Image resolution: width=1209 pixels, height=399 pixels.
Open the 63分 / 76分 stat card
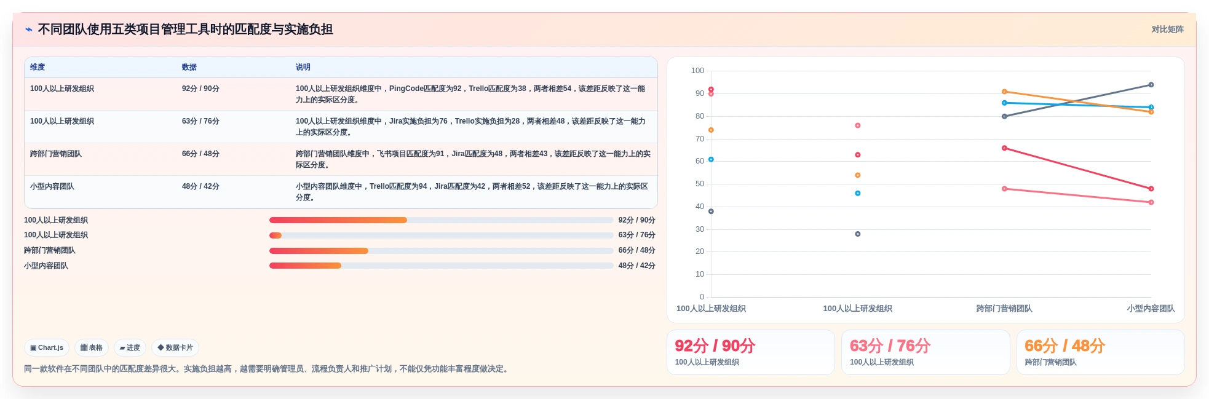926,352
